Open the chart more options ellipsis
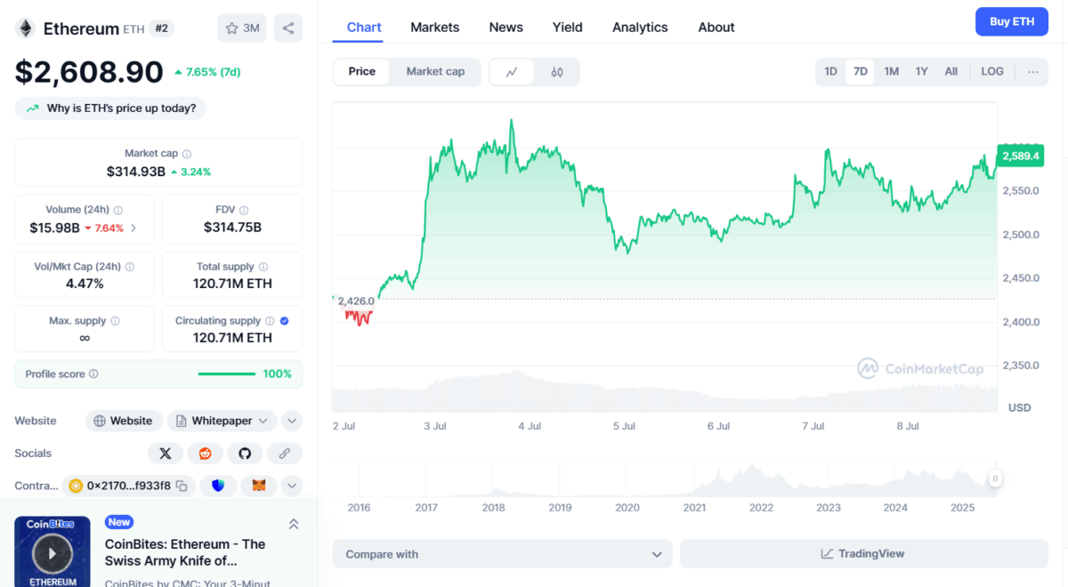 [x=1032, y=72]
